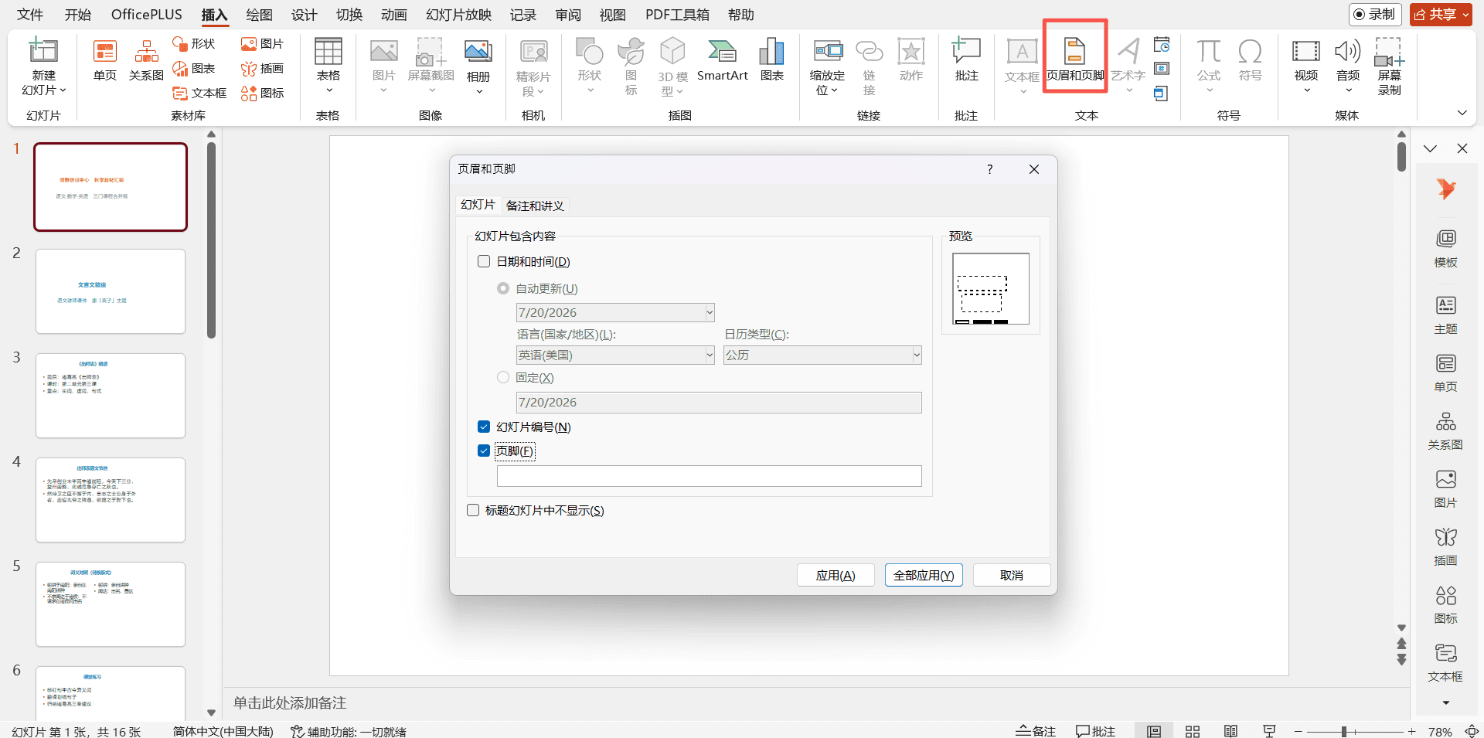Switch to the 备注和讲义 tab
1484x738 pixels.
coord(535,206)
